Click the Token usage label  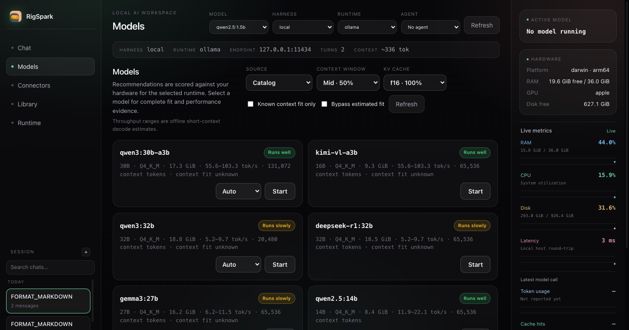[535, 291]
